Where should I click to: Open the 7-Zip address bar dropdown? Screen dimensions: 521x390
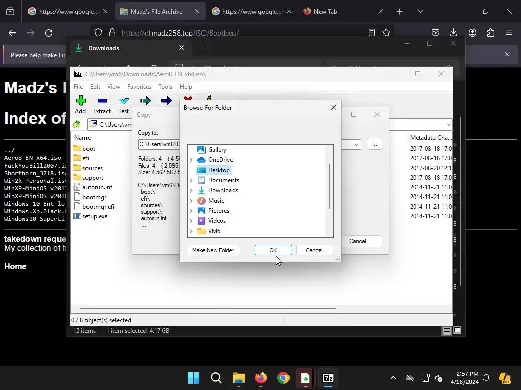[448, 125]
